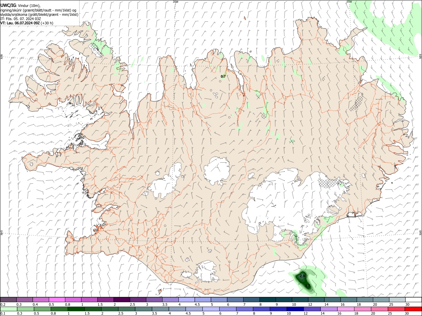The image size is (422, 316).
Task: Click the dusky mauve swatch labeled 0.2
Action: click(x=8, y=300)
